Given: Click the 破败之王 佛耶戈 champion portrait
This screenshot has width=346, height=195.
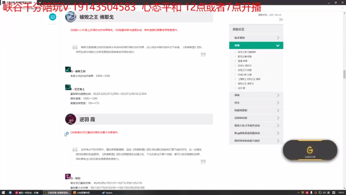Looking at the screenshot, I should pyautogui.click(x=71, y=17).
